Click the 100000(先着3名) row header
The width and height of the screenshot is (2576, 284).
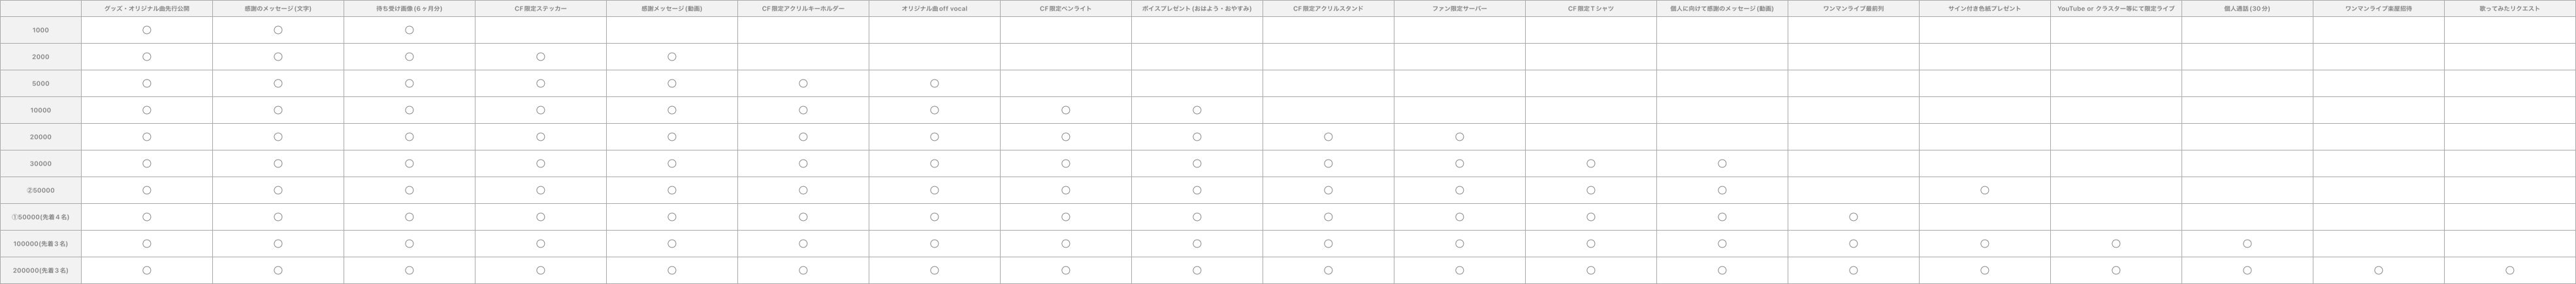(x=41, y=243)
